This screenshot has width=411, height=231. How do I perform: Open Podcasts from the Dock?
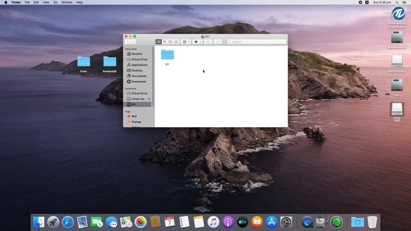(x=228, y=222)
